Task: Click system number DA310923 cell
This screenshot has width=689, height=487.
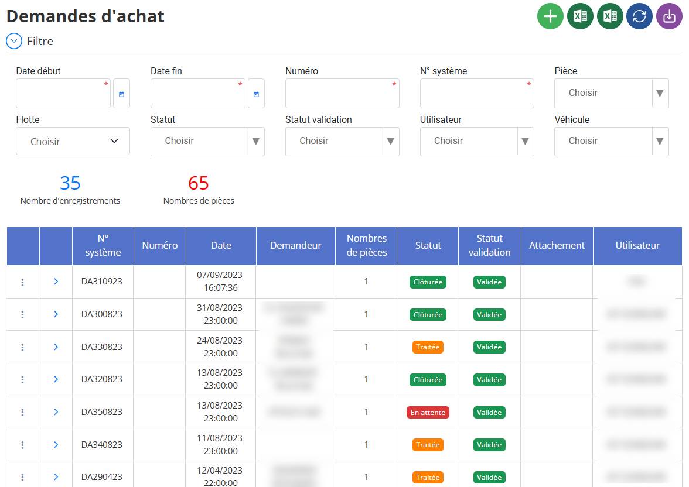Action: point(102,282)
